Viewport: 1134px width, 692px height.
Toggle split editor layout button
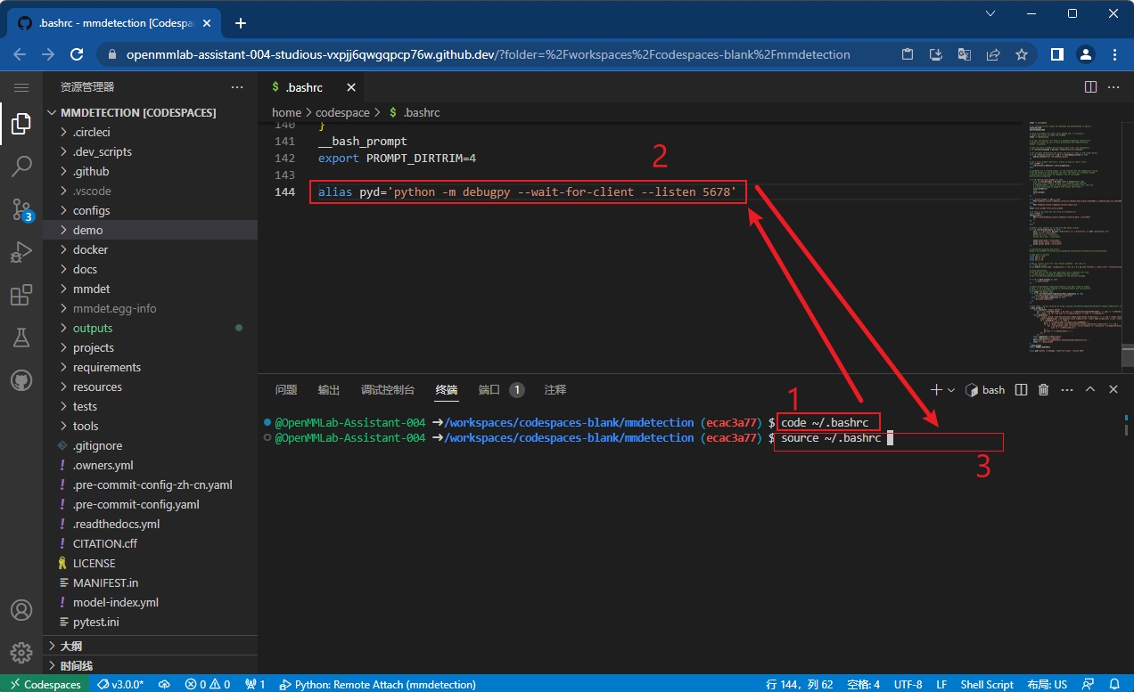(x=1090, y=87)
